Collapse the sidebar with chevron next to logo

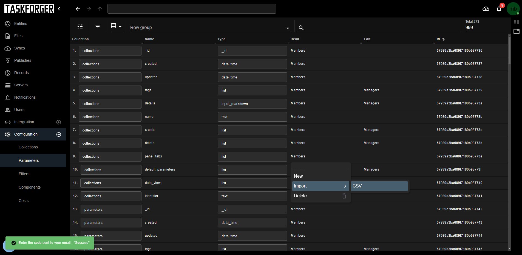pos(59,9)
